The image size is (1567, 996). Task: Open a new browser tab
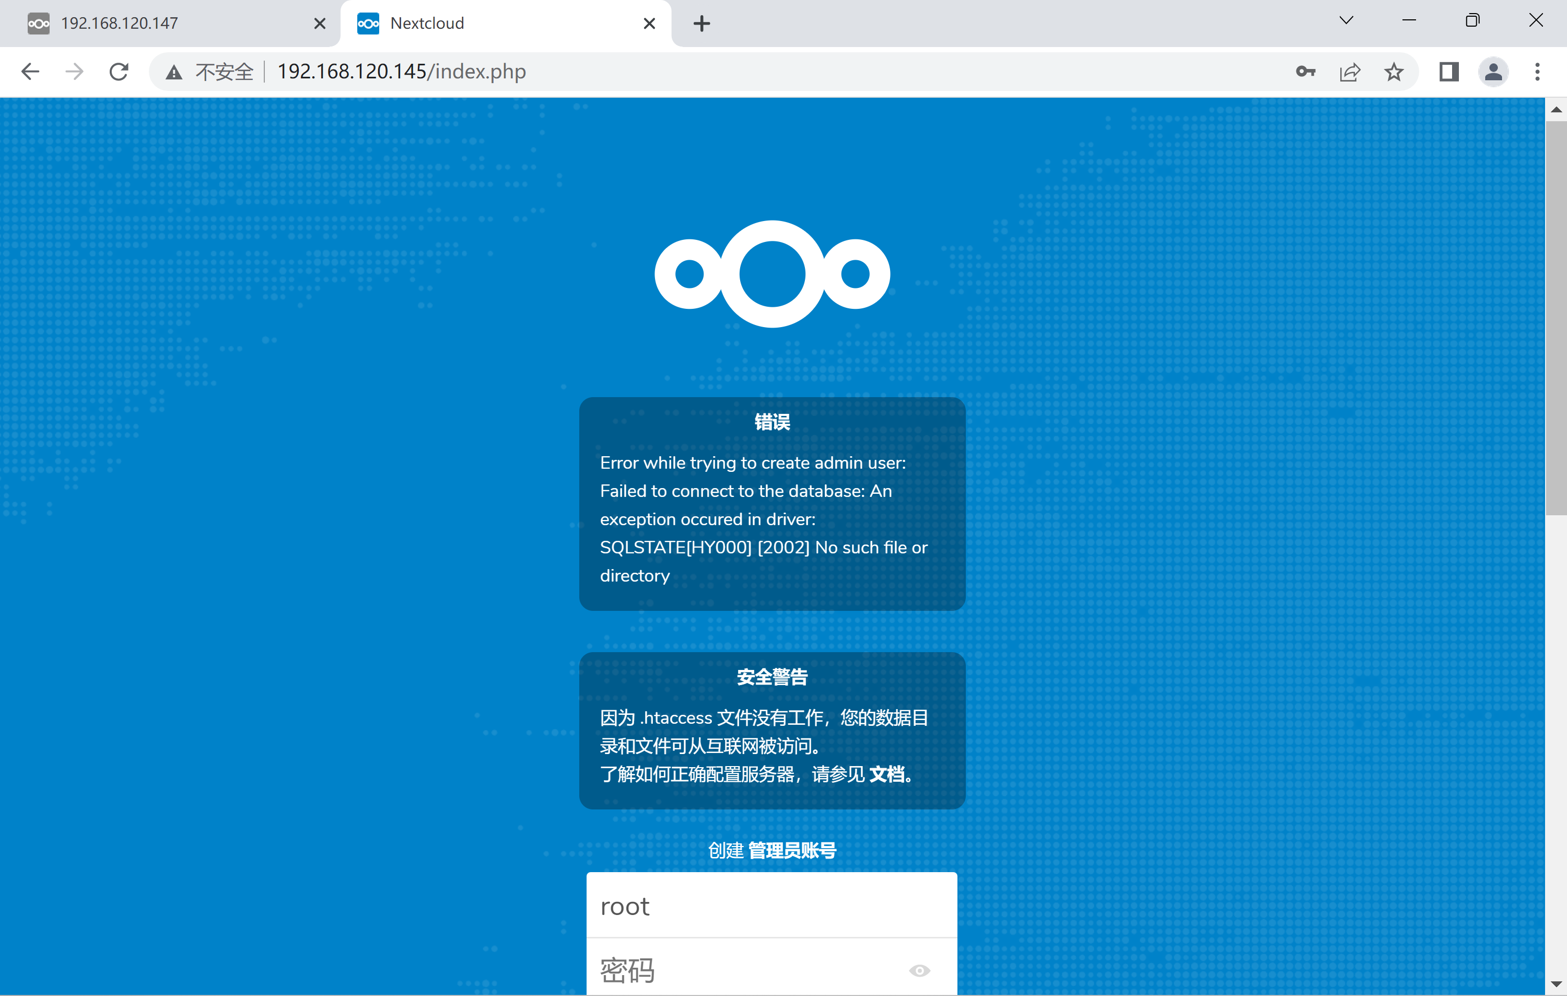tap(701, 24)
